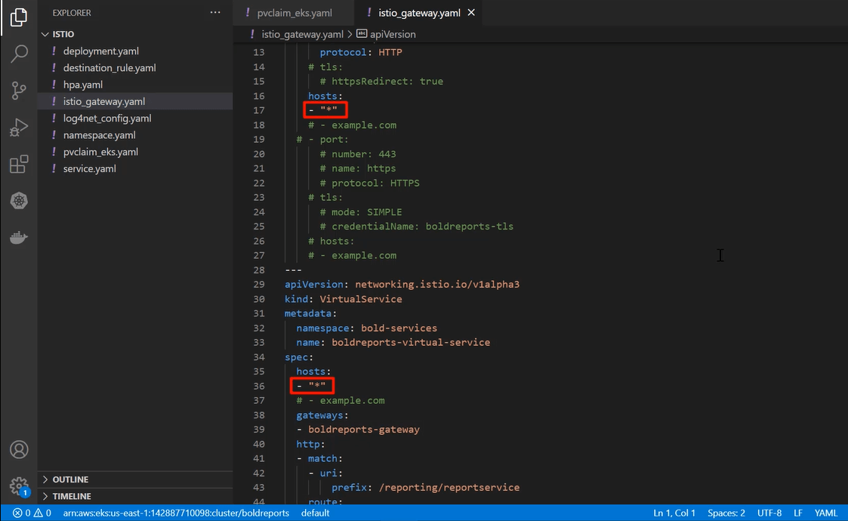
Task: Click '# httpsRedirect: true' comment
Action: point(382,81)
